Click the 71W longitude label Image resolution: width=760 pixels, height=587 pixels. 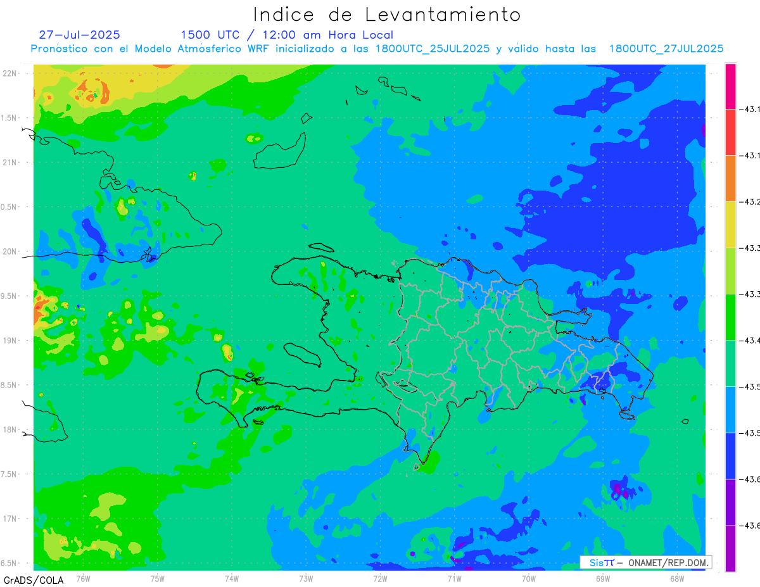(454, 578)
